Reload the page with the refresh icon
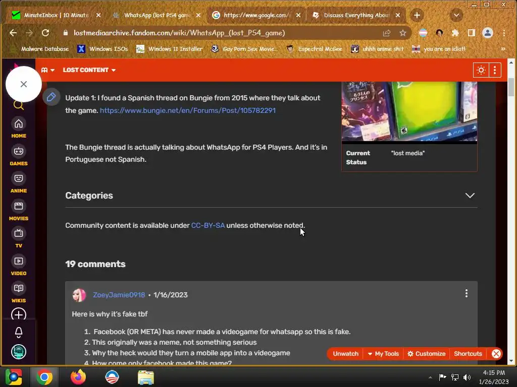Viewport: 517px width, 387px height. [45, 33]
